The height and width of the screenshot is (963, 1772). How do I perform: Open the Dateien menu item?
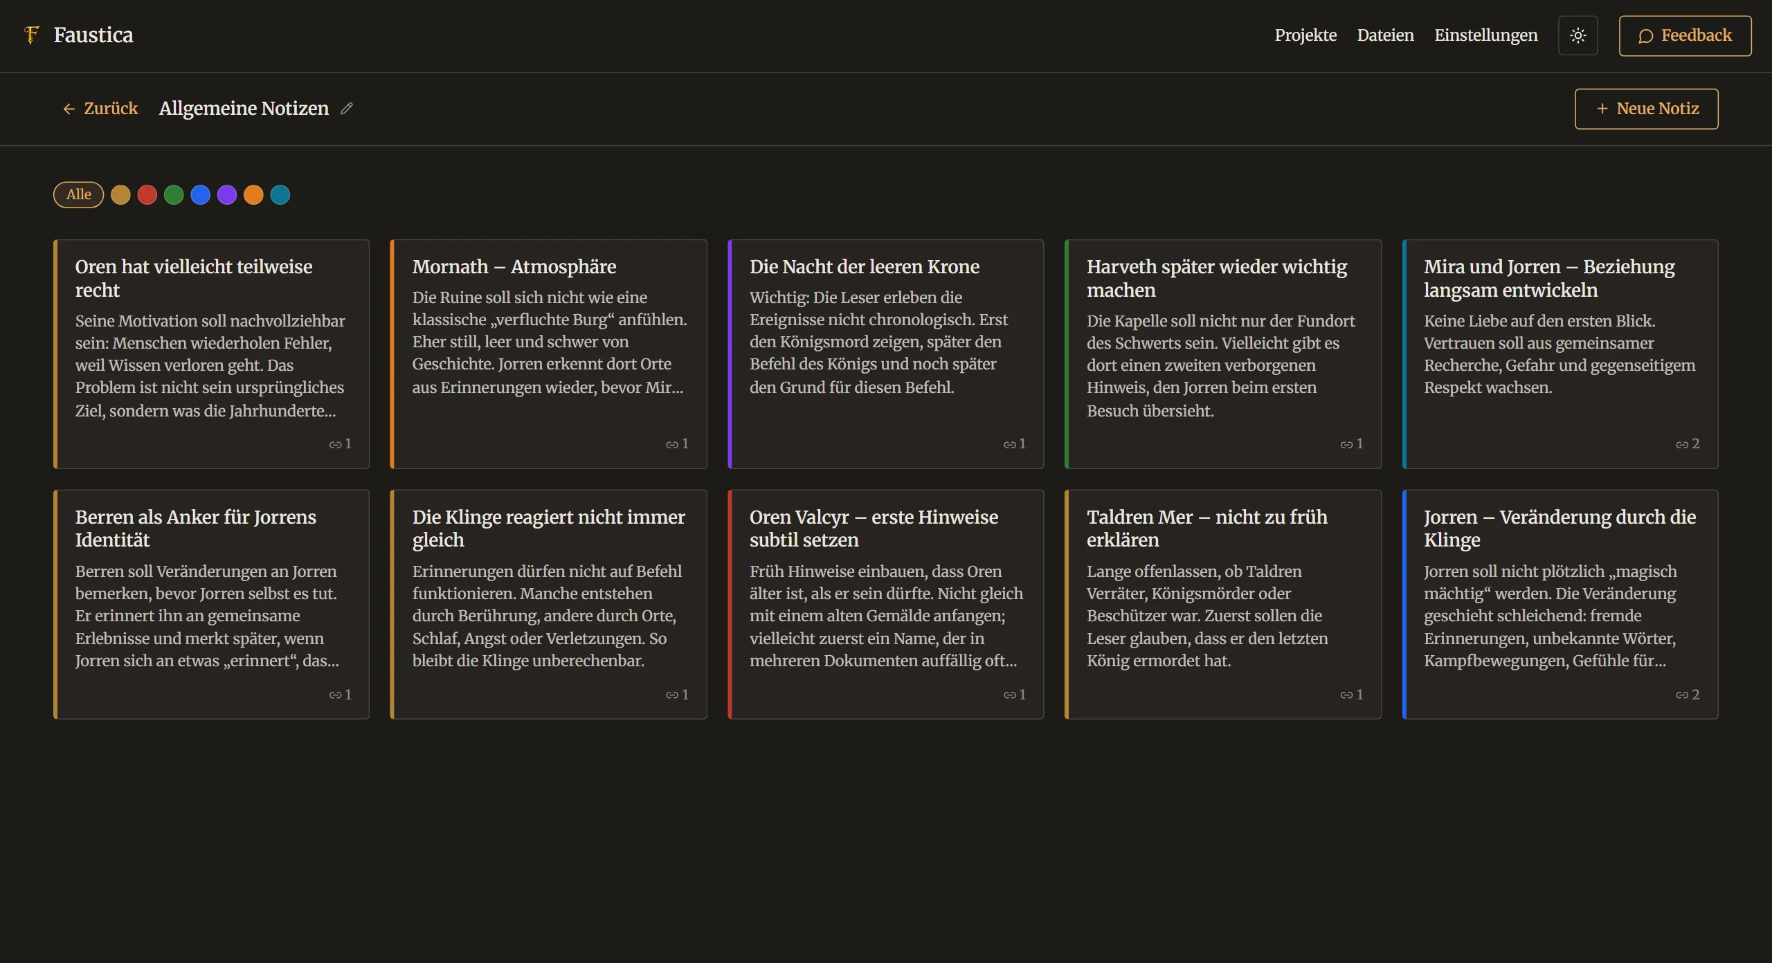click(x=1385, y=35)
